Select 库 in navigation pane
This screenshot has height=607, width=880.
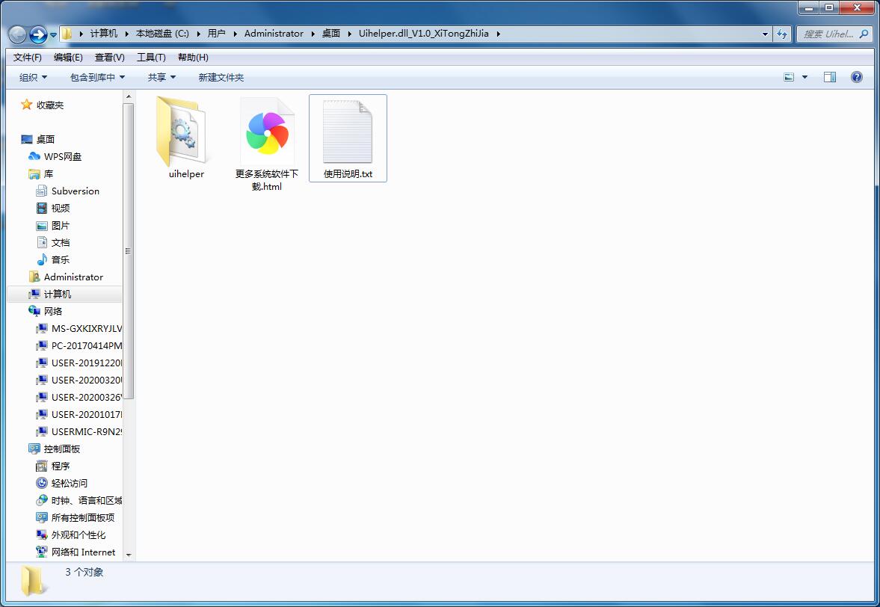(x=49, y=174)
